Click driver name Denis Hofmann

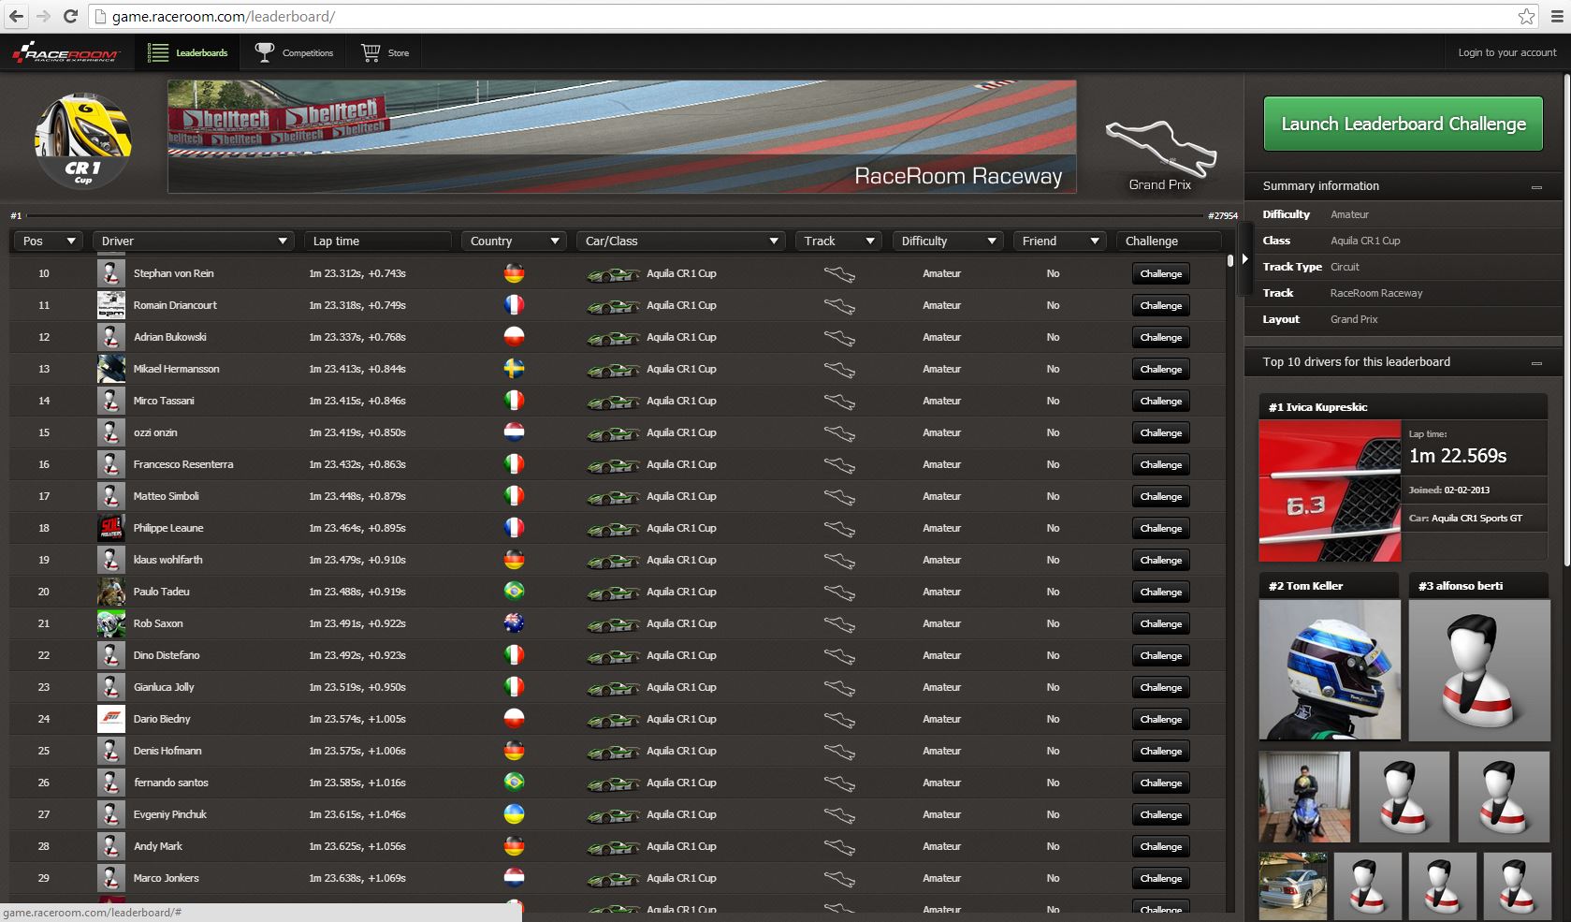pos(167,751)
